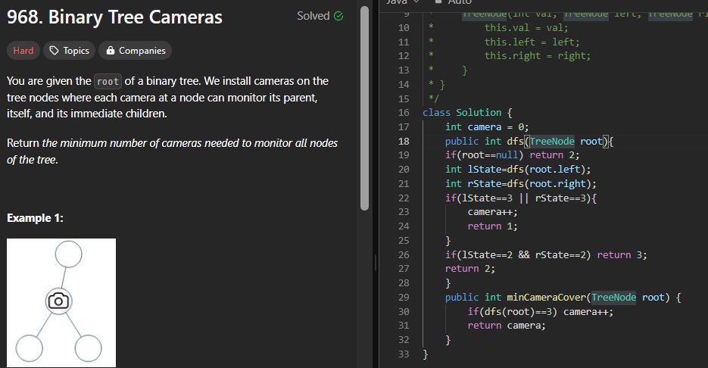Viewport: 708px width, 368px height.
Task: Click the code line class Solution {
Action: pos(467,113)
